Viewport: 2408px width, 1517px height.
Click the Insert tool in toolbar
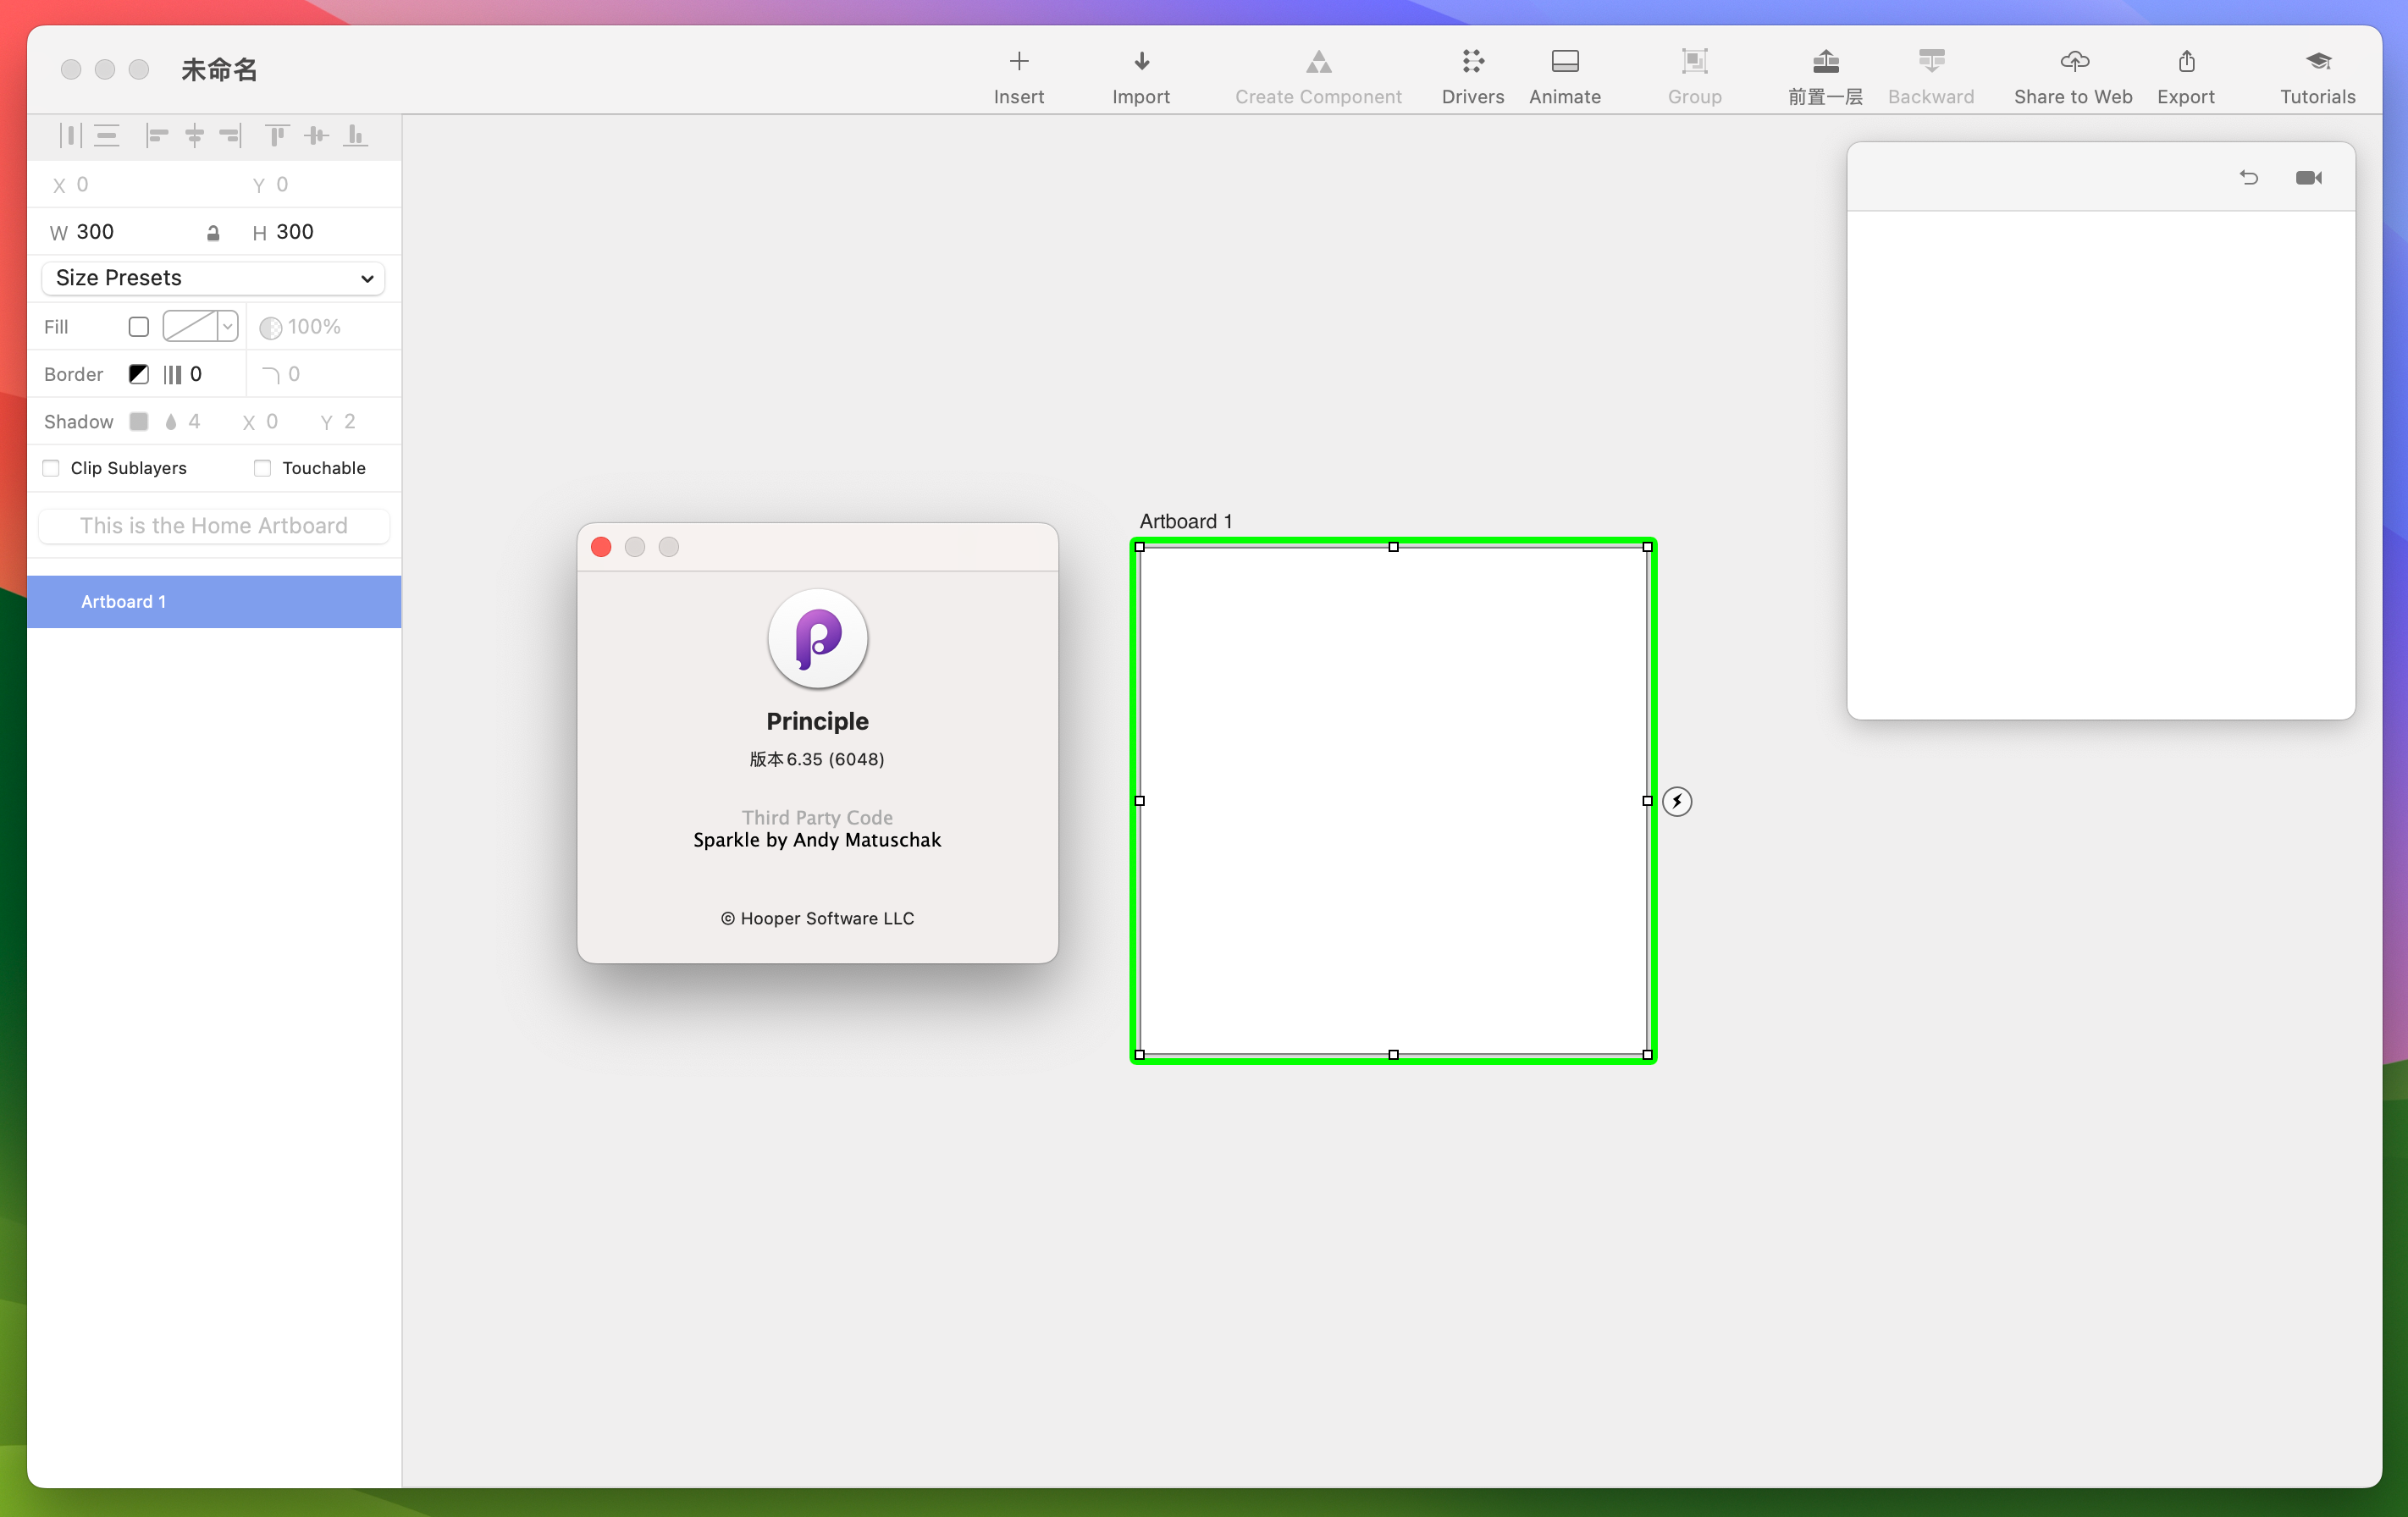(1017, 74)
